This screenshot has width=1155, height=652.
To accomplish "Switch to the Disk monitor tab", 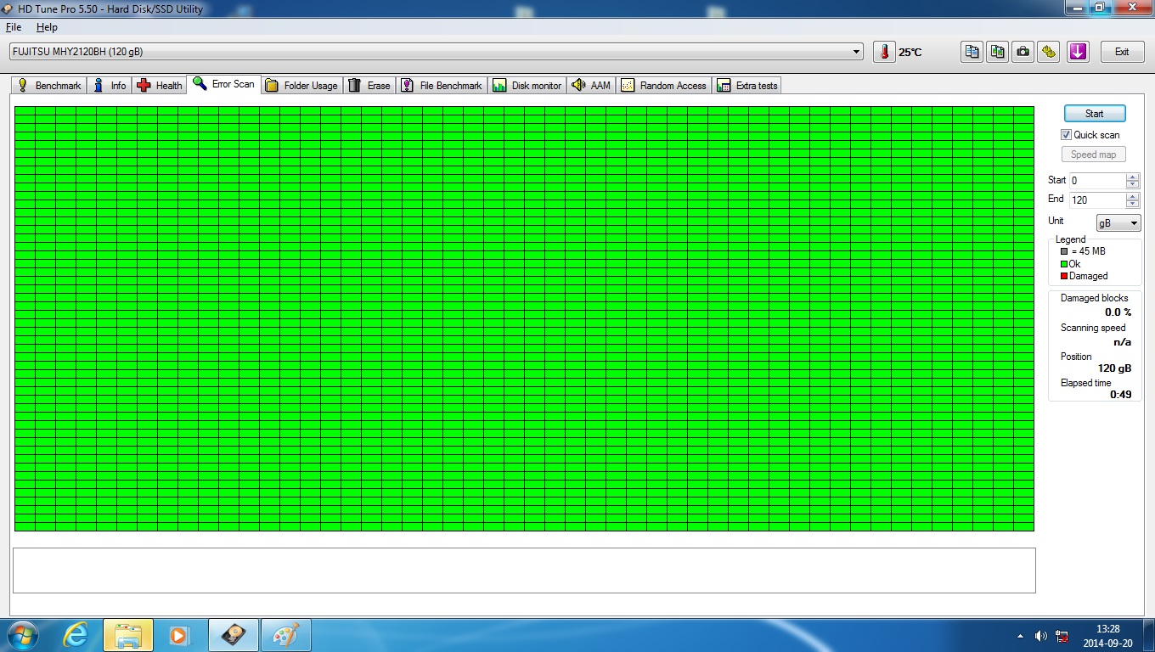I will pyautogui.click(x=527, y=86).
